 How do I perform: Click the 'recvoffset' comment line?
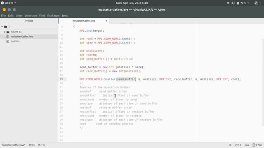[x=117, y=111]
